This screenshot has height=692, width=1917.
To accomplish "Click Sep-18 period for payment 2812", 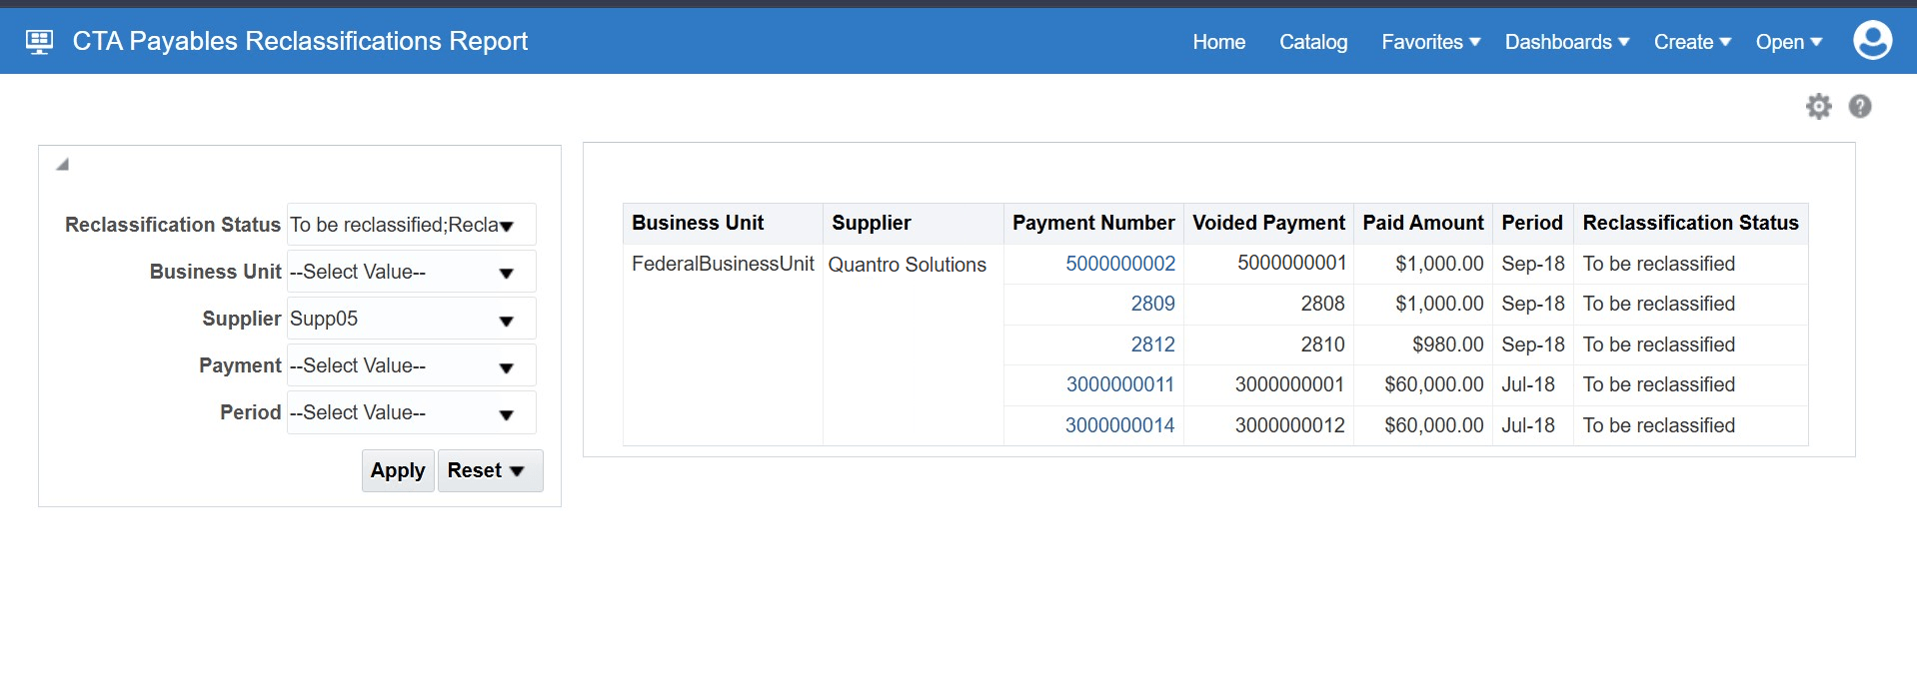I will 1533,345.
